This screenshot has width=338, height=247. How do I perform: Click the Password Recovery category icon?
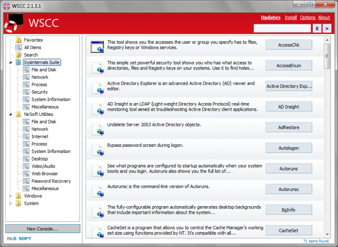pos(26,181)
